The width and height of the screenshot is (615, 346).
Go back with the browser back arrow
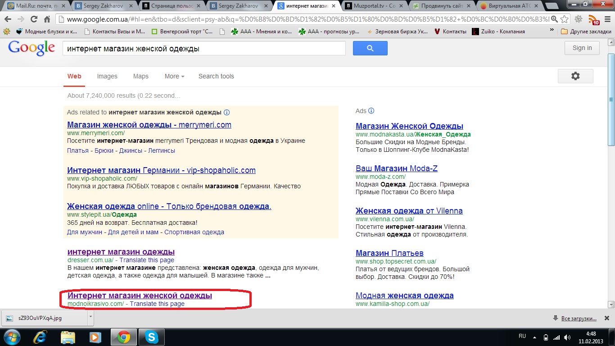(x=8, y=19)
